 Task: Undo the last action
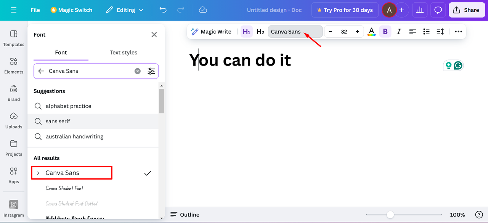[x=163, y=10]
